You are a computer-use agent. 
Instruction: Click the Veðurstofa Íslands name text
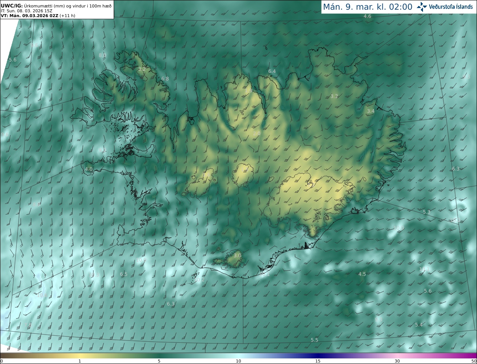[x=451, y=7]
